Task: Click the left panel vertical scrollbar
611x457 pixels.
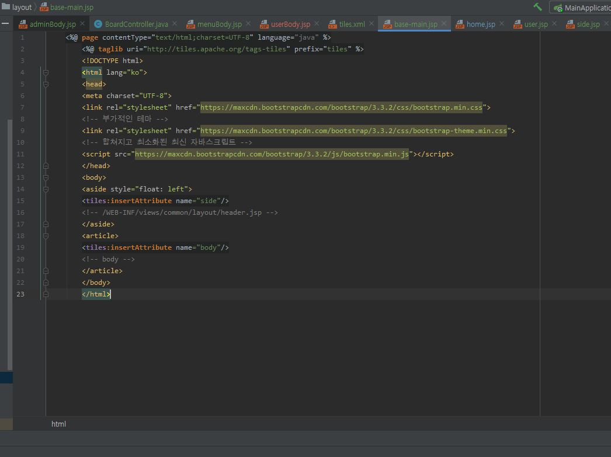Action: coord(10,245)
